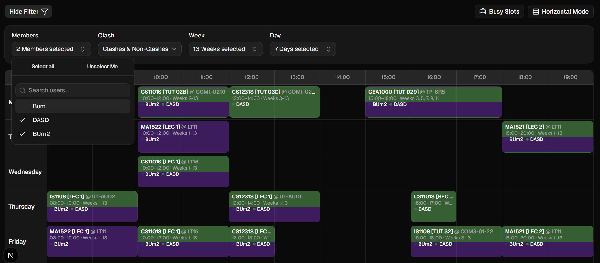Uncheck the BUm2 member option

73,134
